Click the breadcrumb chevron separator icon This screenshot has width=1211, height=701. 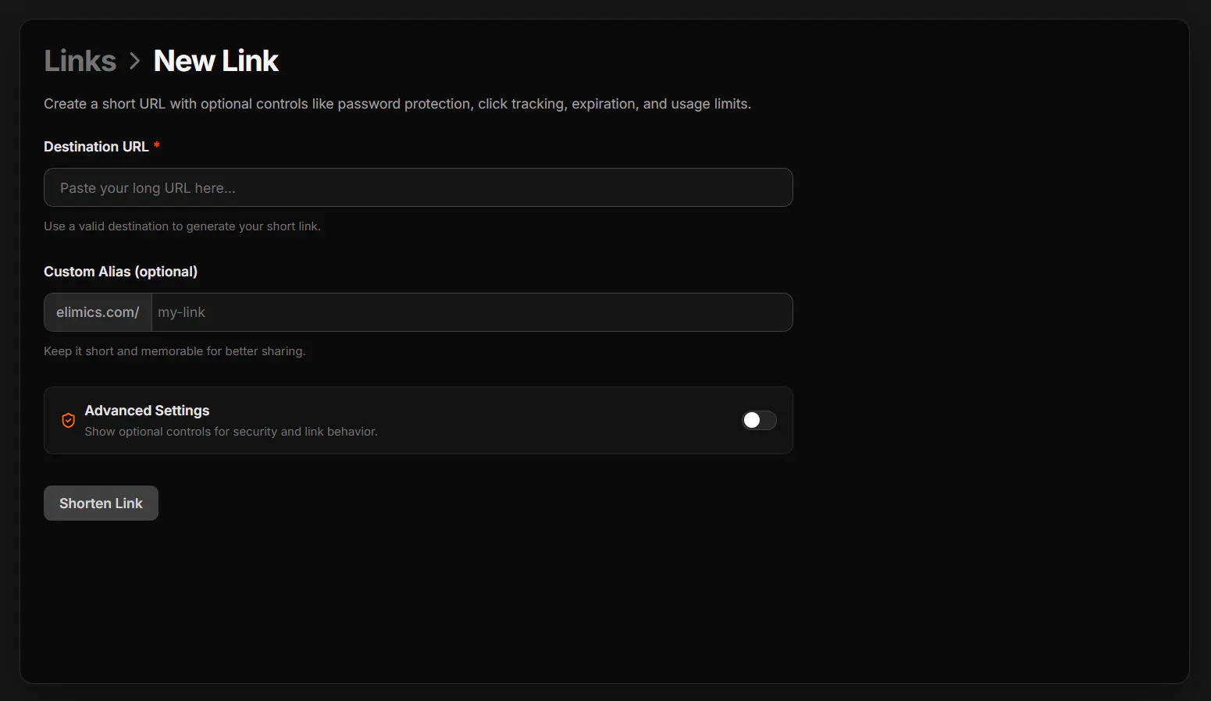[135, 61]
